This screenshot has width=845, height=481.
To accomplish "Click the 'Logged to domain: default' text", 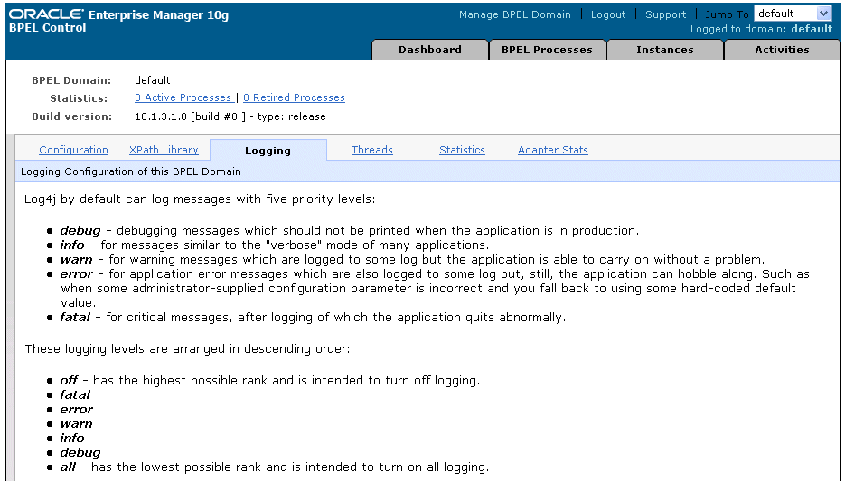I will (x=761, y=29).
